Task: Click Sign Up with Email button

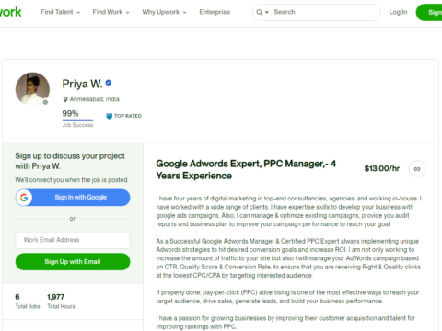Action: (73, 262)
